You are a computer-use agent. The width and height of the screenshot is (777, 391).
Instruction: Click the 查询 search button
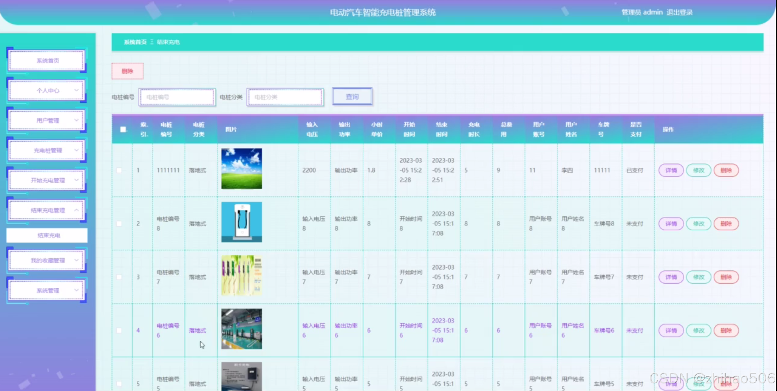(352, 97)
